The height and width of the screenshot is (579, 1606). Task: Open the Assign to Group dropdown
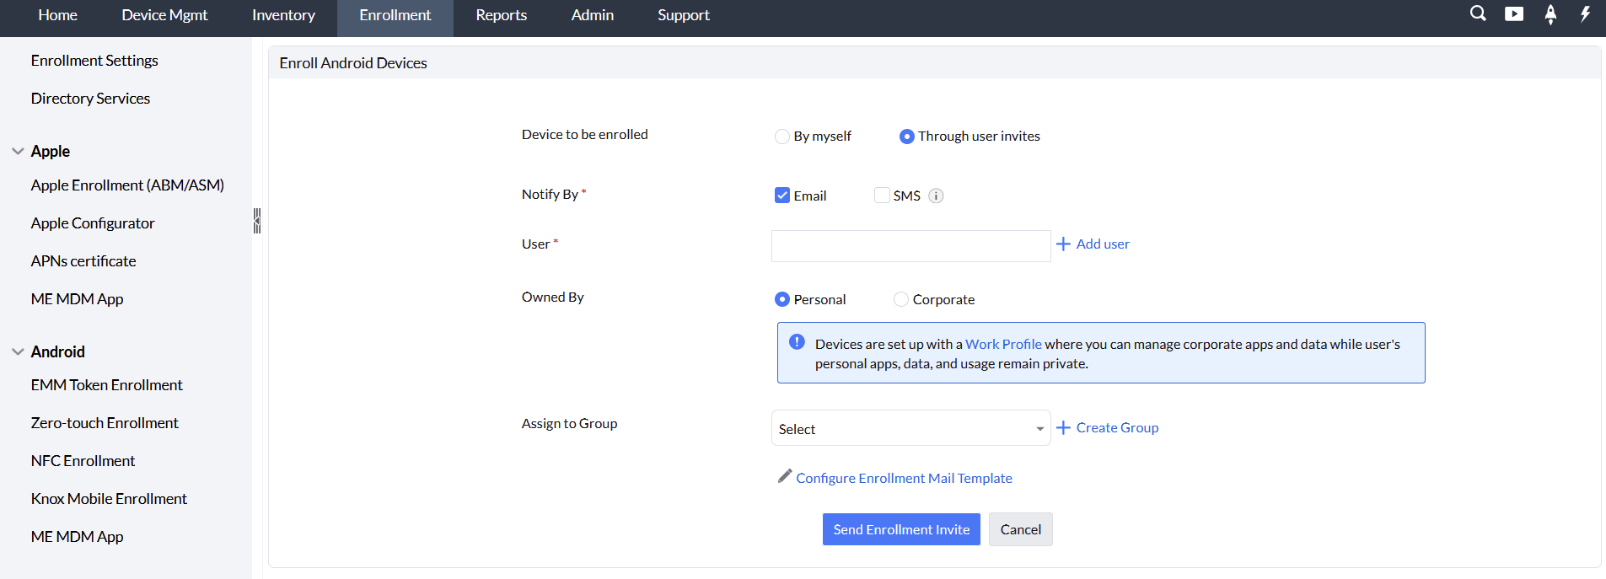point(910,428)
